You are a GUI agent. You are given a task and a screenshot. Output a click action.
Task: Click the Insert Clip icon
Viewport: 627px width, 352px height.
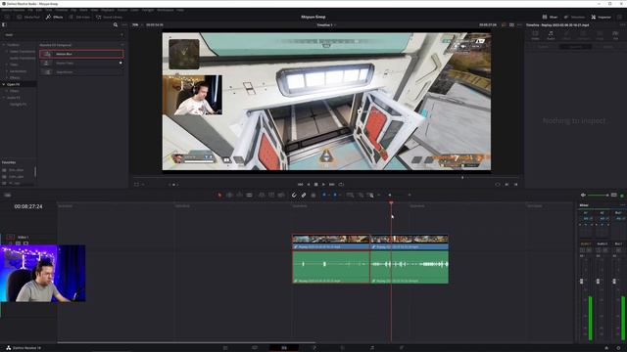(262, 196)
